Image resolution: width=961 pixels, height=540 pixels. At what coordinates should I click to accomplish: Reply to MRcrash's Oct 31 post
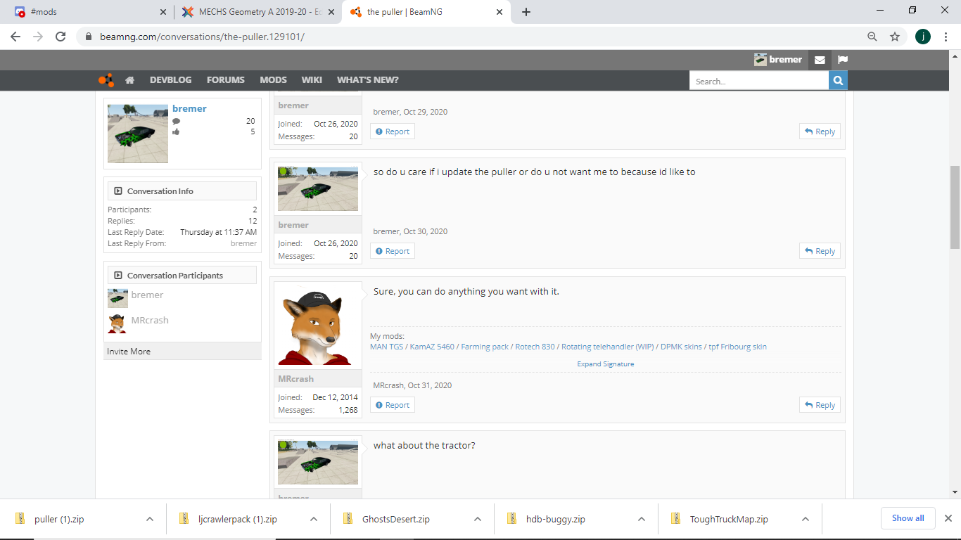tap(820, 405)
